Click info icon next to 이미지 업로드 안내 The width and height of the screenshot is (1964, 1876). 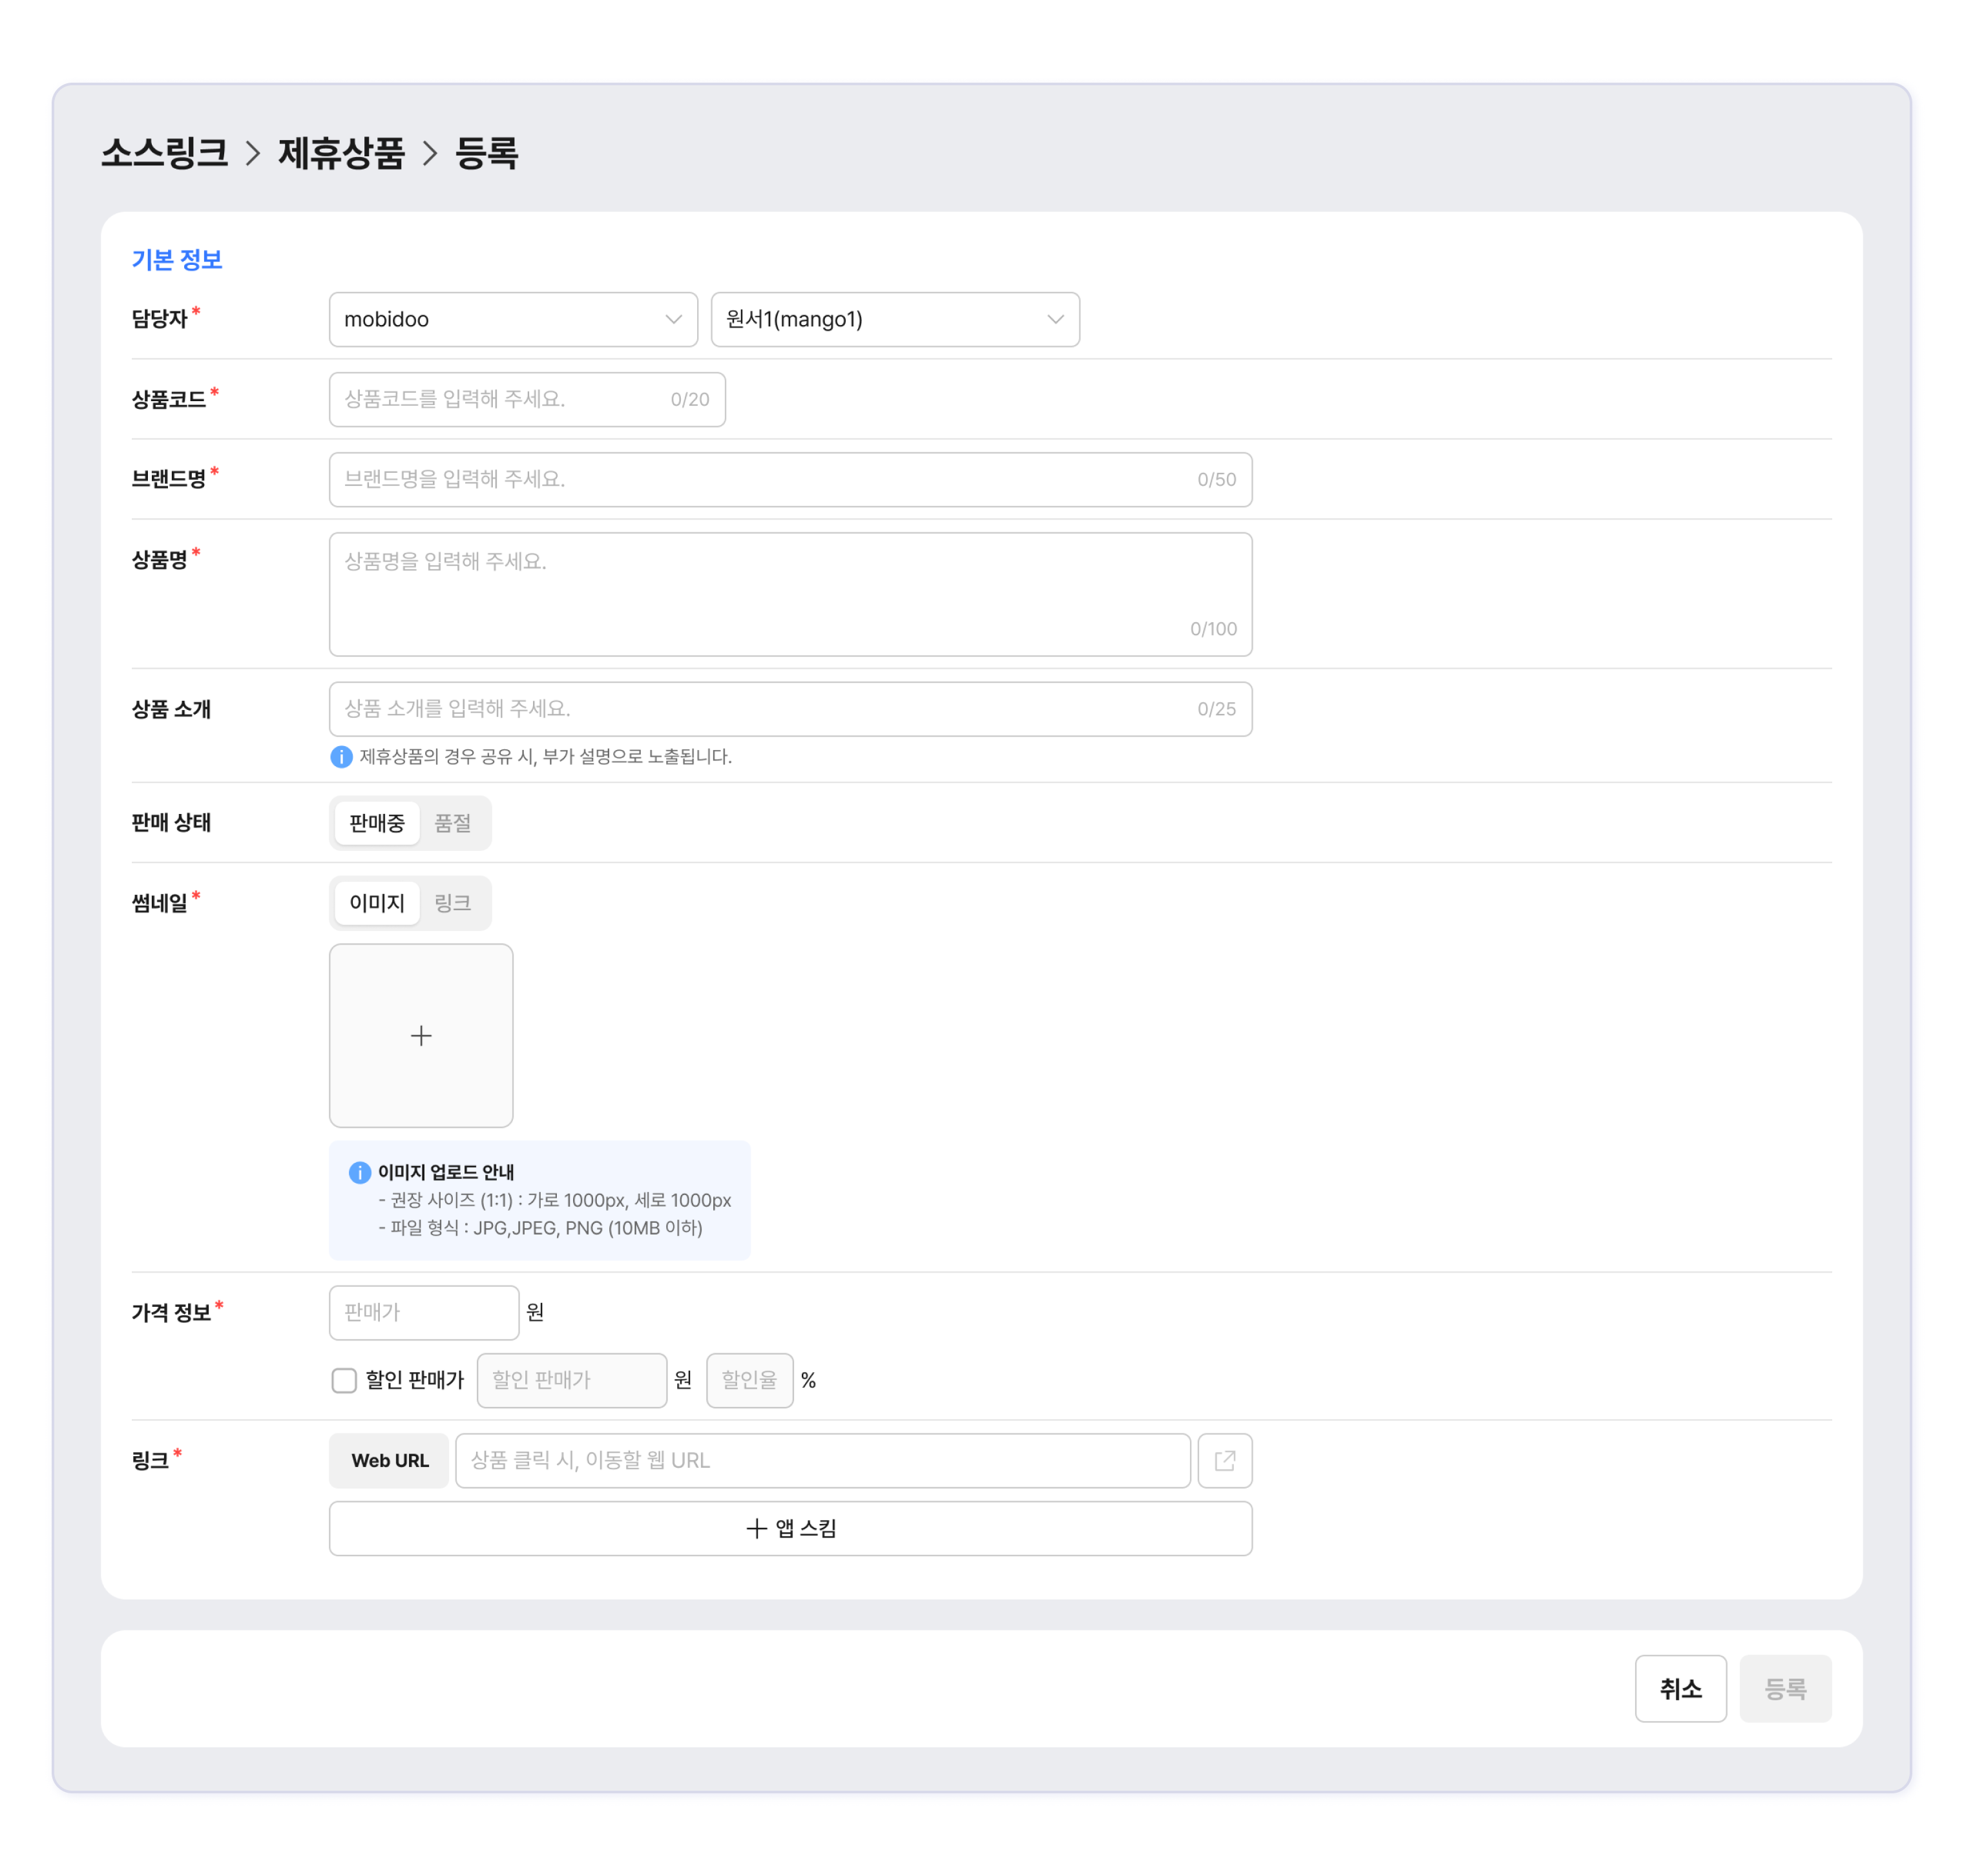click(x=360, y=1172)
